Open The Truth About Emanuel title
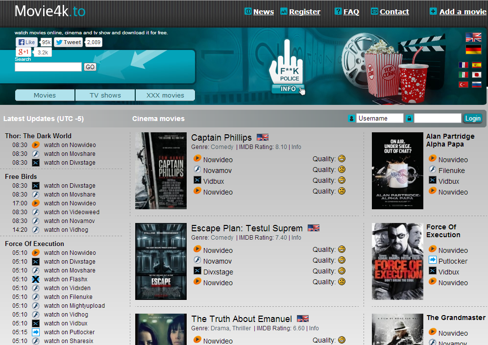 point(242,319)
